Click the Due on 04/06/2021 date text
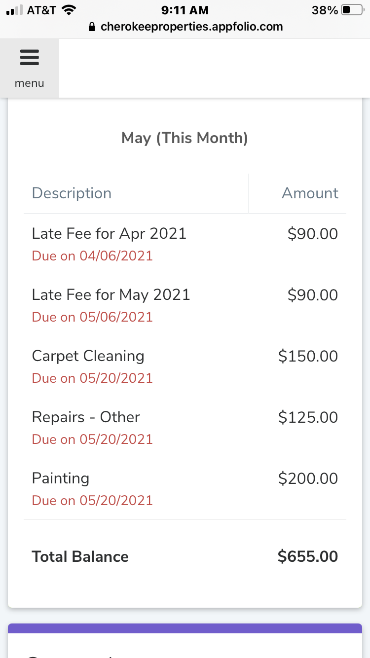The image size is (370, 658). click(x=92, y=256)
